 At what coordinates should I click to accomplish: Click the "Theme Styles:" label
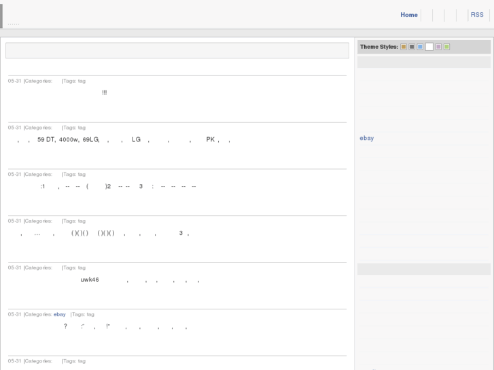(x=379, y=47)
